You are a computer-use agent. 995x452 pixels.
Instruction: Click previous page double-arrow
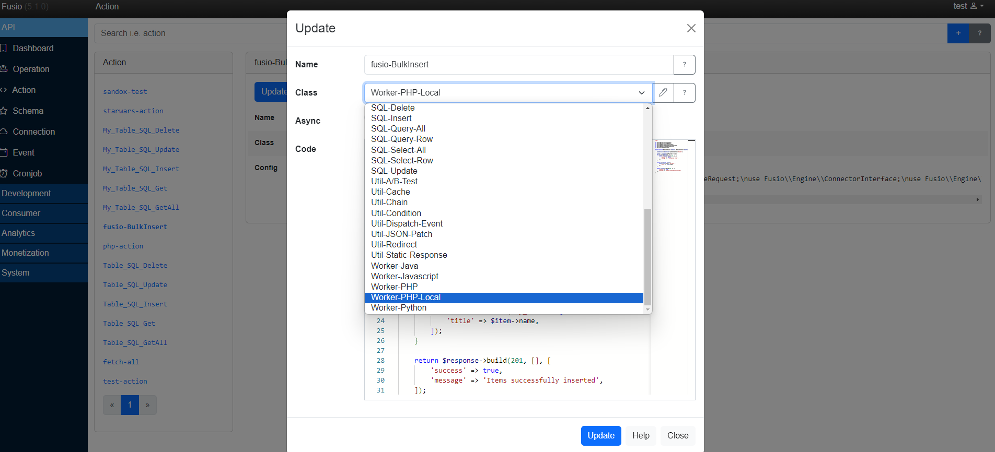click(x=112, y=405)
